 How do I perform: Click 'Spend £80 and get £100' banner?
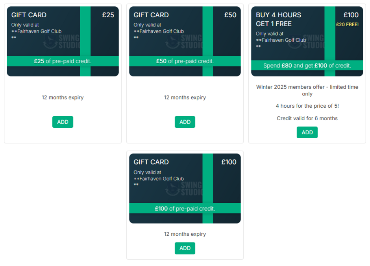click(307, 66)
